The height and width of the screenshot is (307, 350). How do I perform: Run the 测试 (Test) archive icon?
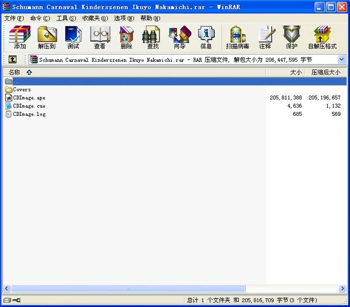point(73,34)
